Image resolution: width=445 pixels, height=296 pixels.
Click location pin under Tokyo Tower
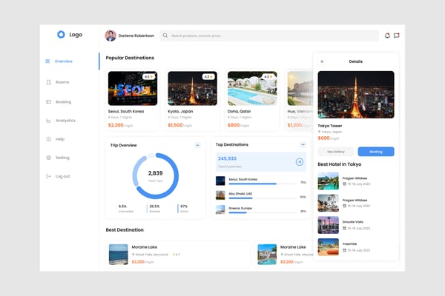(x=319, y=132)
